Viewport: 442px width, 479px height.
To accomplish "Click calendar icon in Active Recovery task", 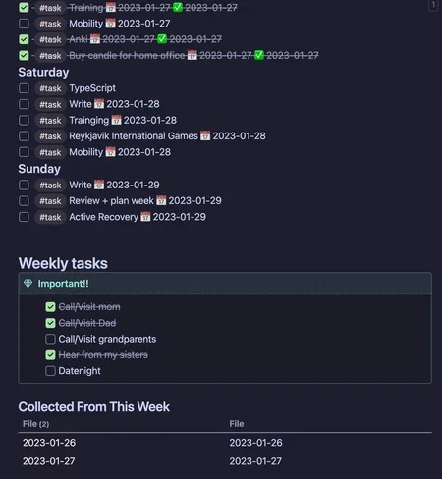I will pyautogui.click(x=145, y=217).
